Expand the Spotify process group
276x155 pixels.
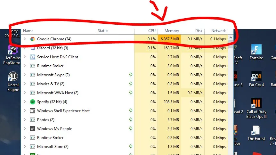[x=25, y=102]
